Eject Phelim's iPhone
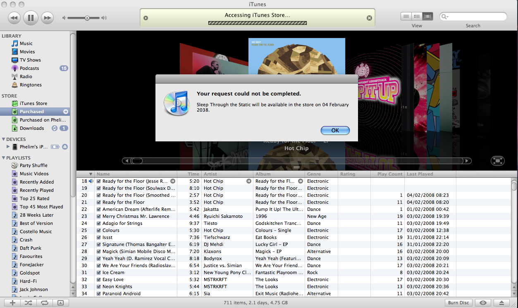The image size is (518, 308). [65, 147]
